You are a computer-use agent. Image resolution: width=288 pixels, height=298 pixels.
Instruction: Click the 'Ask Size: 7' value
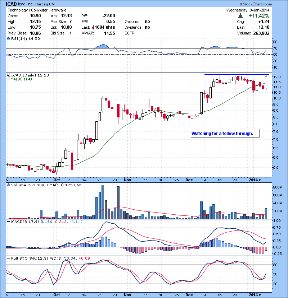pos(61,22)
